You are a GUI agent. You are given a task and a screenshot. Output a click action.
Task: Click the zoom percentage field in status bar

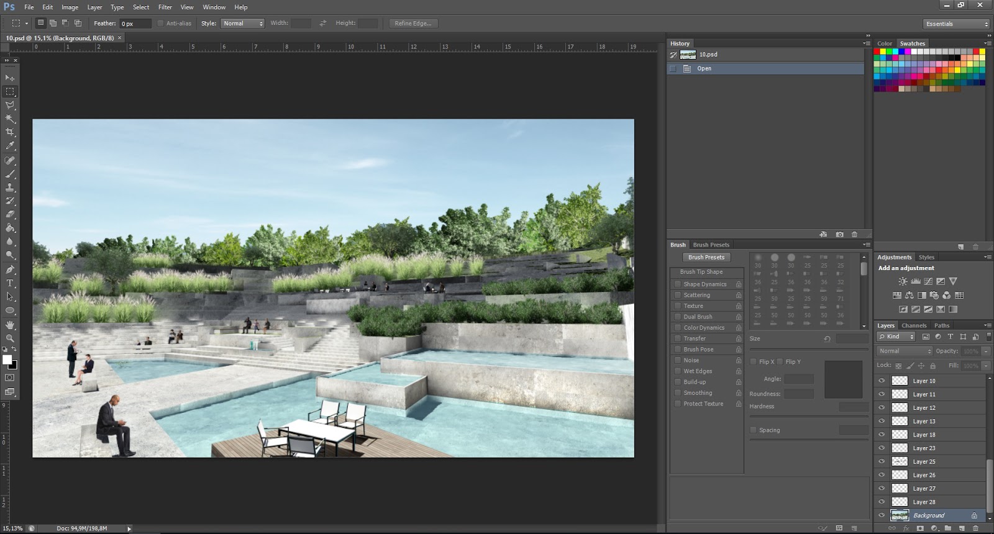click(x=12, y=528)
